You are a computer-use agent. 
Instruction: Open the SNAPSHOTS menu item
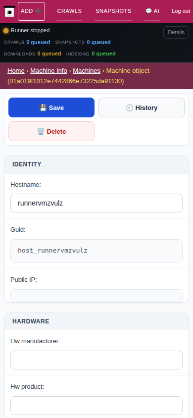113,11
